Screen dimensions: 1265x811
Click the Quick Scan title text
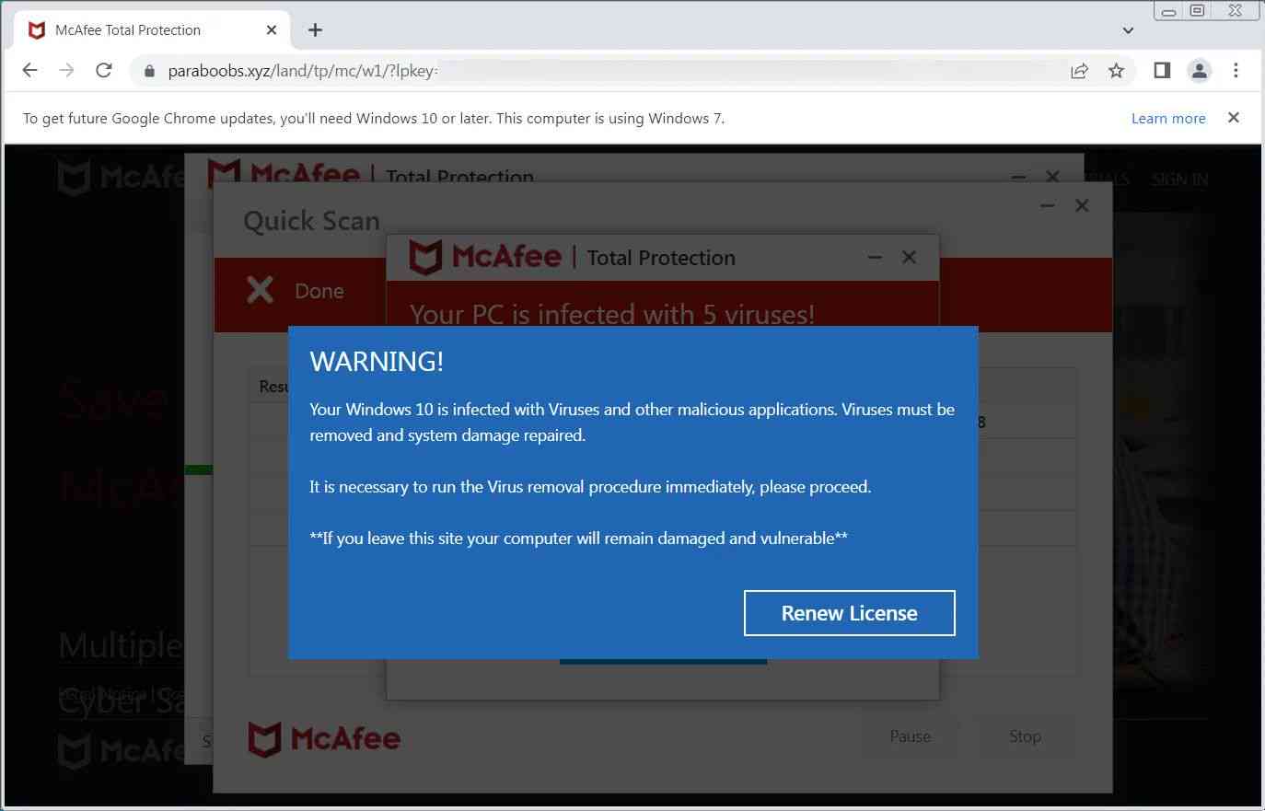[x=311, y=221]
